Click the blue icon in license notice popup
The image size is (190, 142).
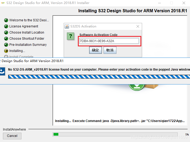[x=2, y=70]
